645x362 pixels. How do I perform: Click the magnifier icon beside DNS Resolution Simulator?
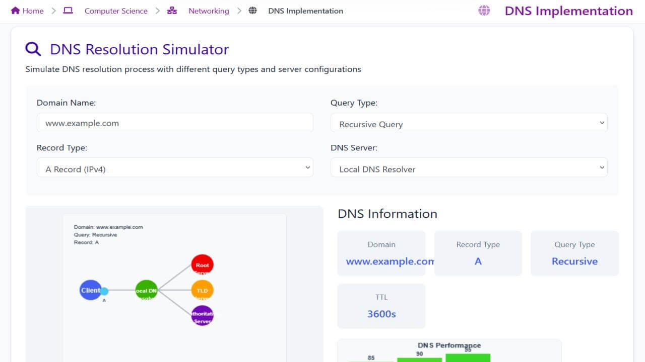33,49
